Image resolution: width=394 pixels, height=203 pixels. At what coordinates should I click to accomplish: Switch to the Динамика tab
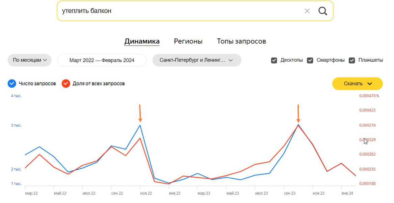142,41
